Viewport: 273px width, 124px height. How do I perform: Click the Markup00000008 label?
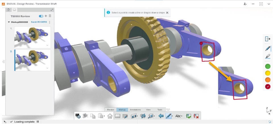pos(20,22)
